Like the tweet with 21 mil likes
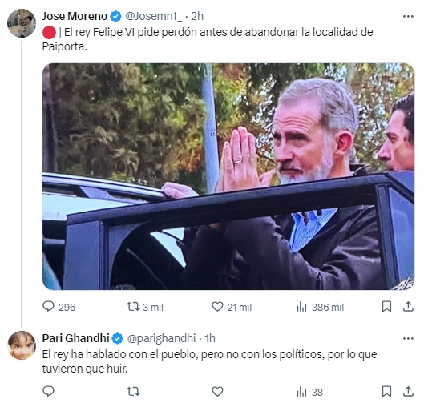This screenshot has height=403, width=424. click(232, 307)
